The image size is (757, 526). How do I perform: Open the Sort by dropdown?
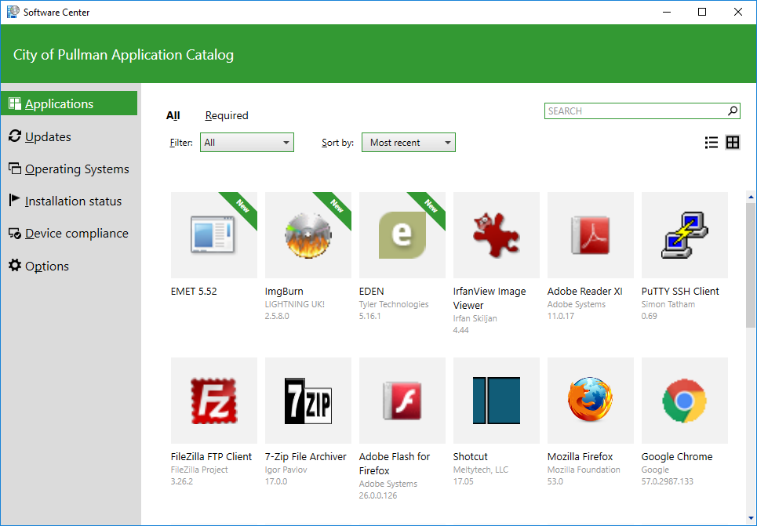408,143
